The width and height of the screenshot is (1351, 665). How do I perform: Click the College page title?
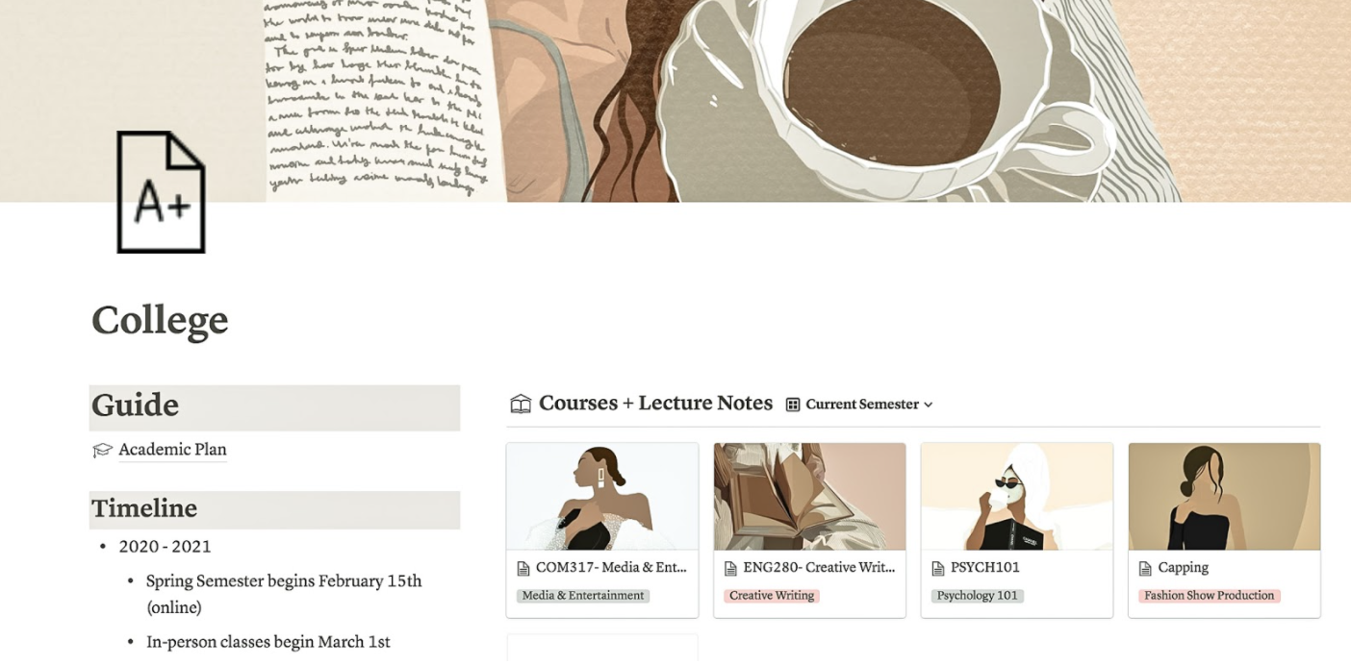160,320
